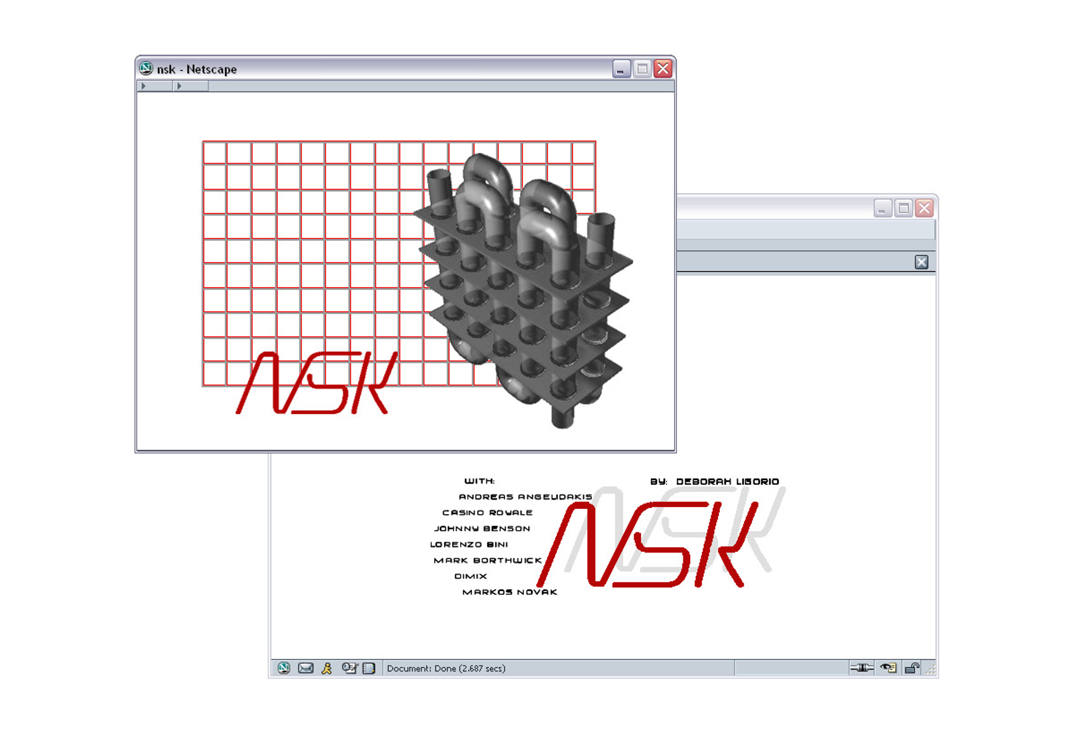Open Composer from the status bar icon
1074x733 pixels.
click(349, 668)
